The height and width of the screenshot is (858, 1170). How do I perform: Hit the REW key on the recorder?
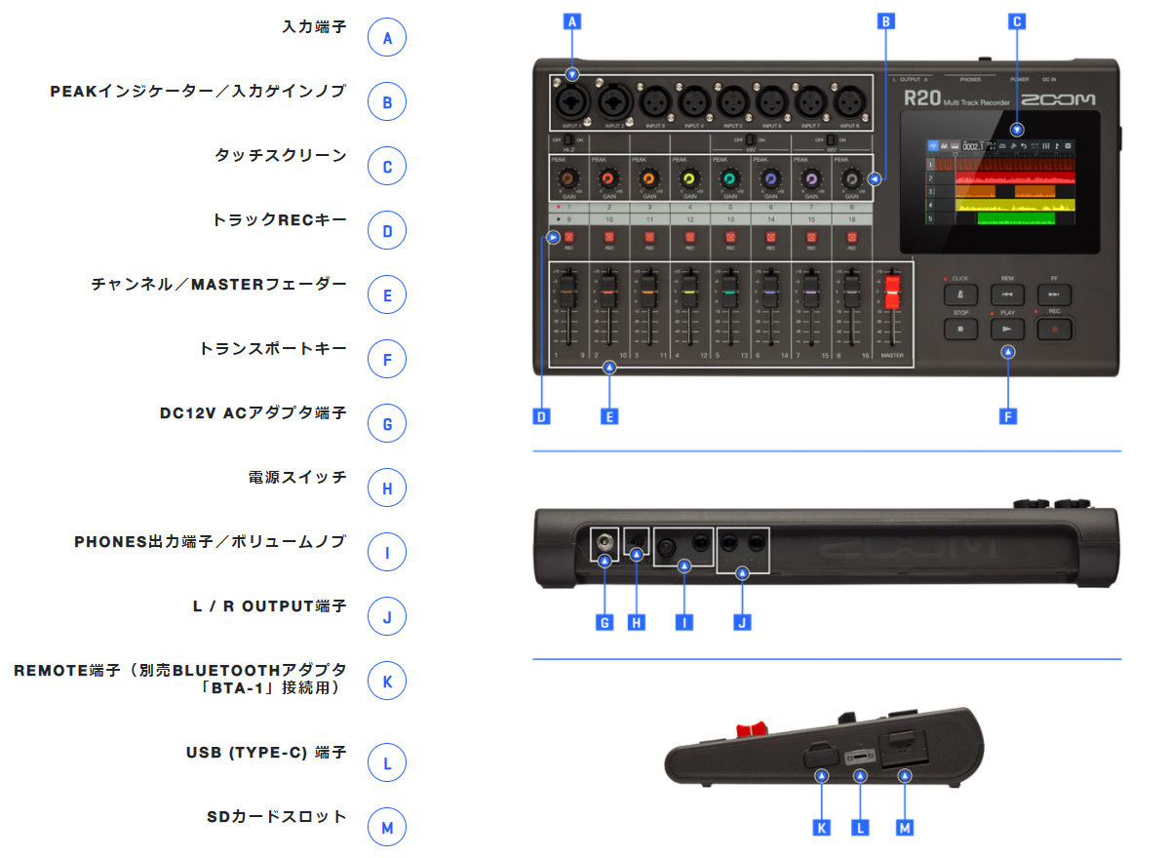pos(1008,294)
